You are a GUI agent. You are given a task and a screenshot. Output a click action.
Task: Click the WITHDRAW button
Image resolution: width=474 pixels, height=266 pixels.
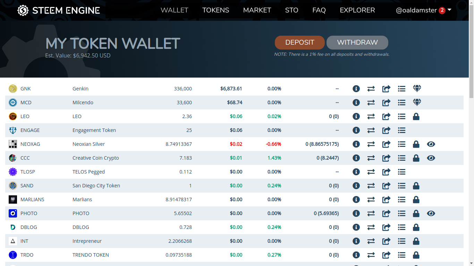[x=357, y=43]
